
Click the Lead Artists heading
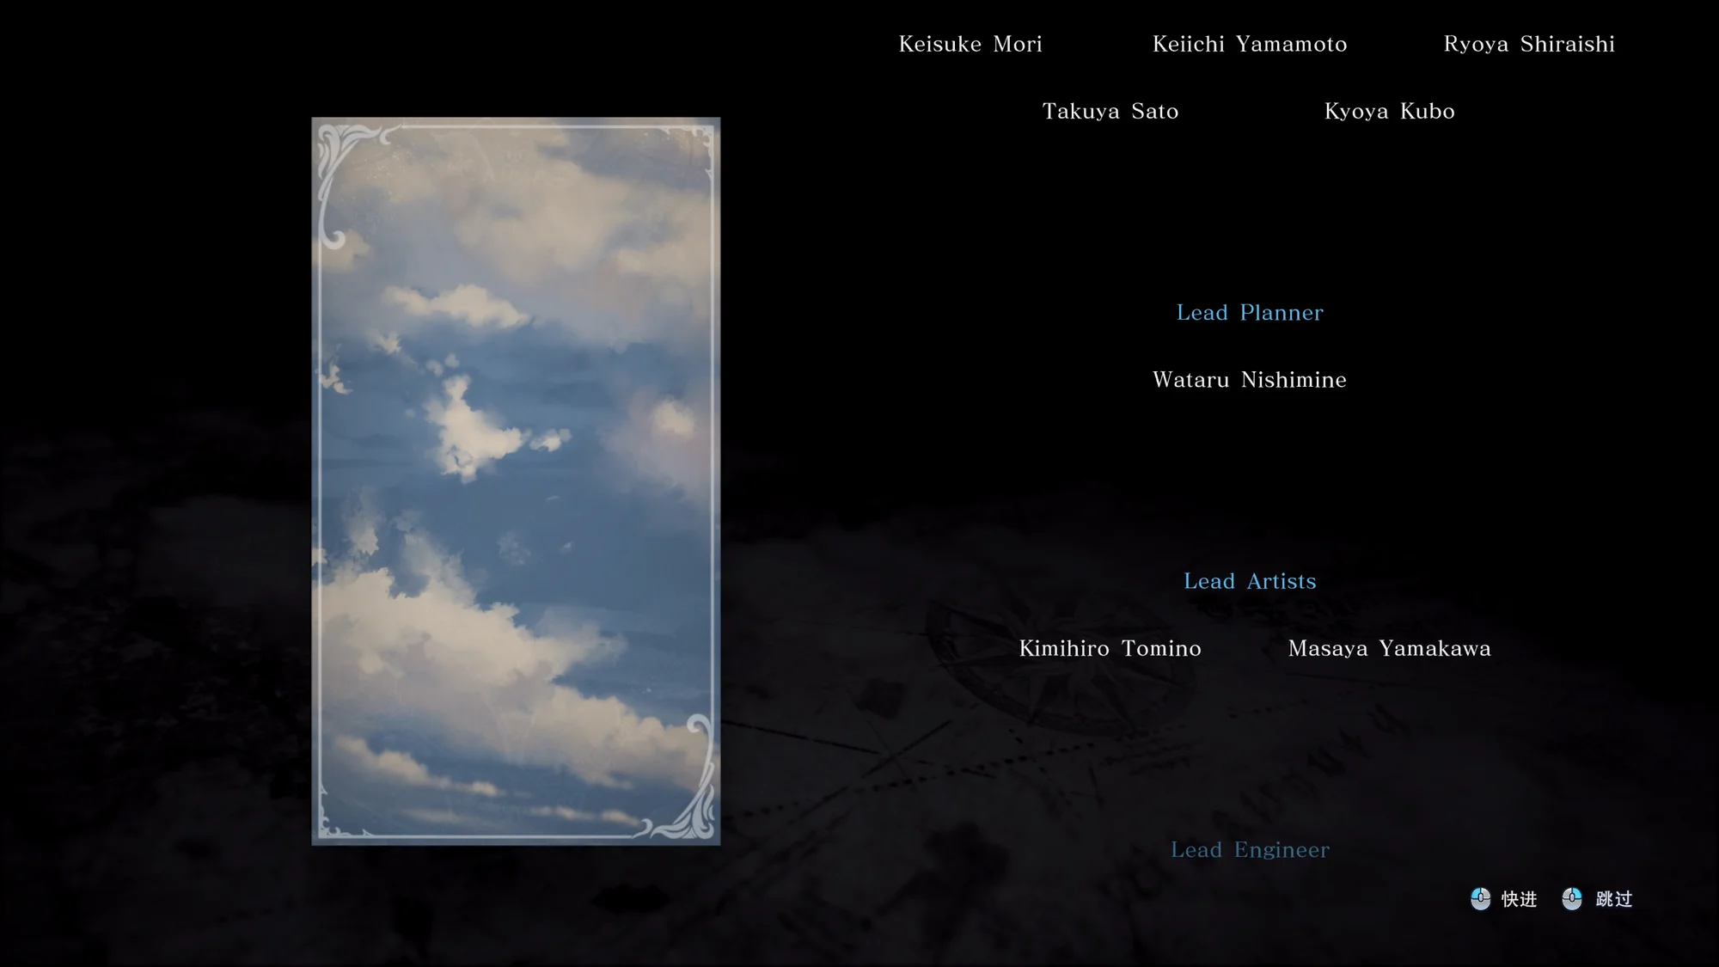[x=1250, y=581]
